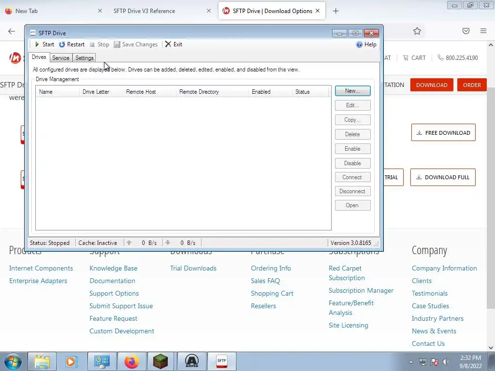Switch to the Drives tab
This screenshot has width=495, height=371.
pos(39,57)
